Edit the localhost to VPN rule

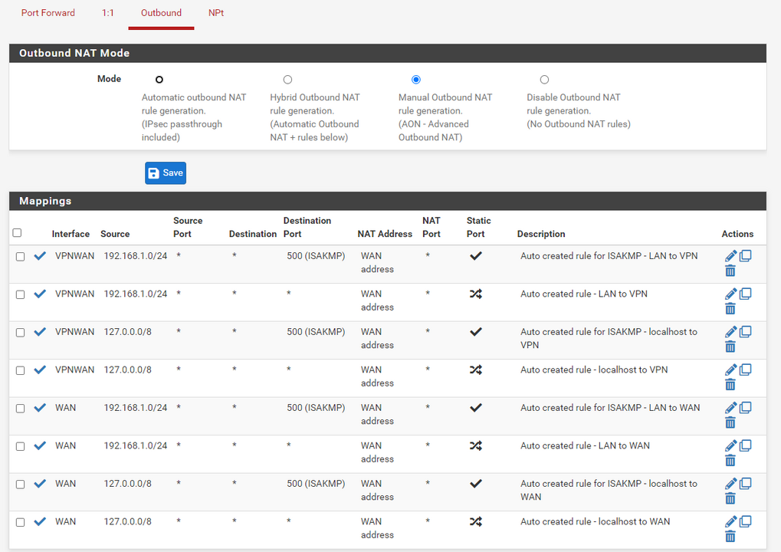730,370
